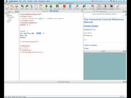Click the Open file toolbar icon
131x98 pixels.
click(12, 7)
